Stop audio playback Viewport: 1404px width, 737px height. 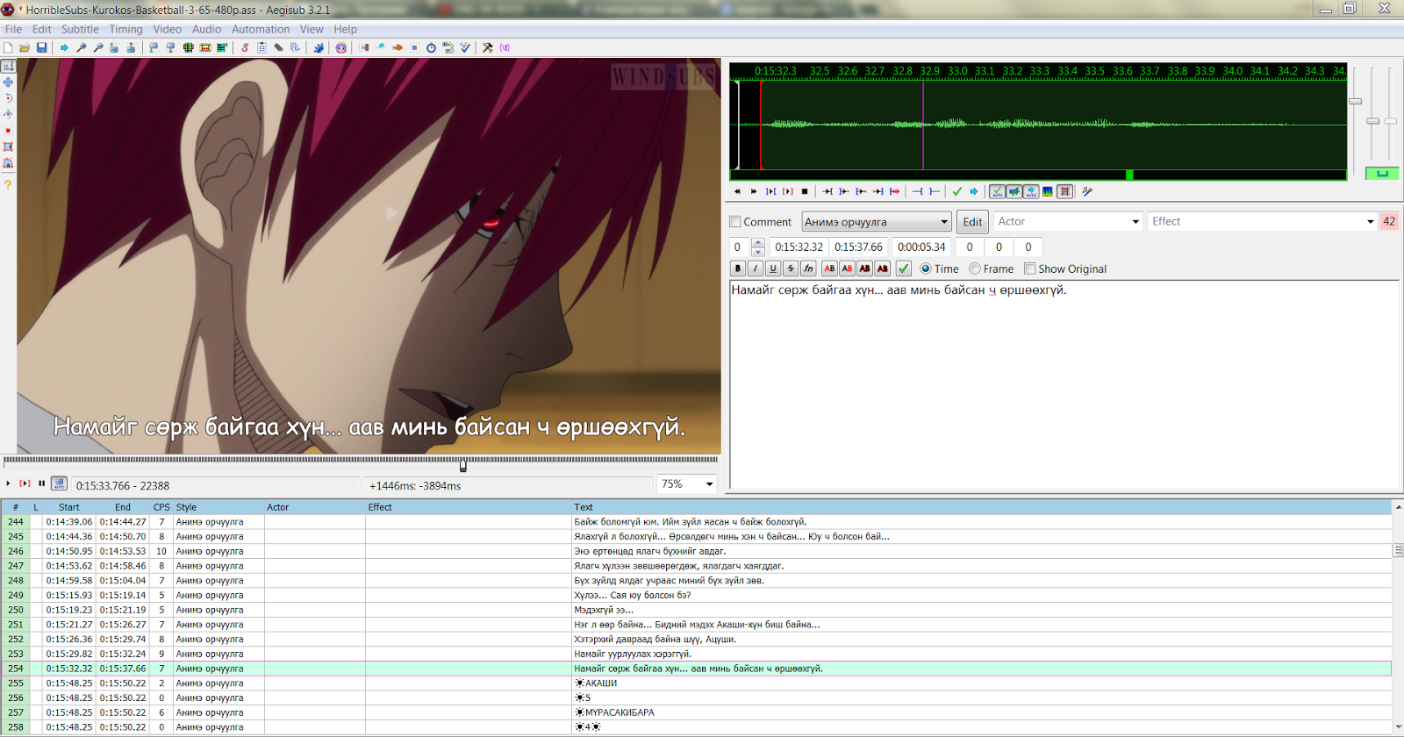805,191
